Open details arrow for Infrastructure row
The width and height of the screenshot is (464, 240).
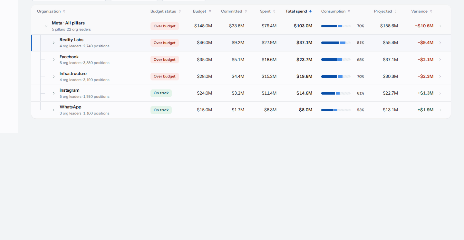click(x=440, y=77)
